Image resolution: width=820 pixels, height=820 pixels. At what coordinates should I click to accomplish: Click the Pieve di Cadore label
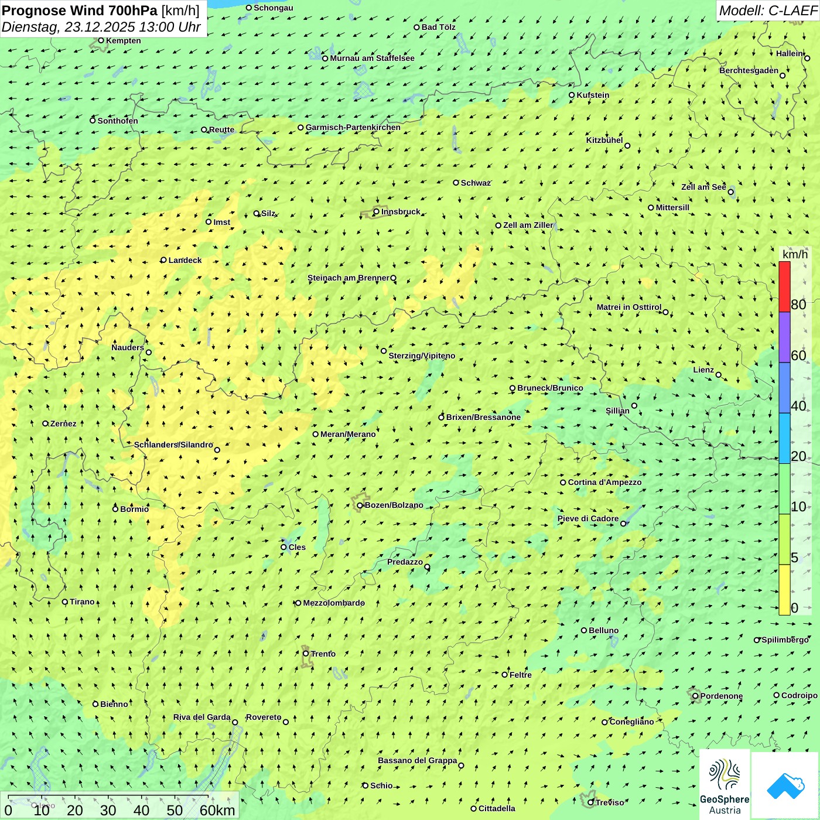pyautogui.click(x=588, y=518)
